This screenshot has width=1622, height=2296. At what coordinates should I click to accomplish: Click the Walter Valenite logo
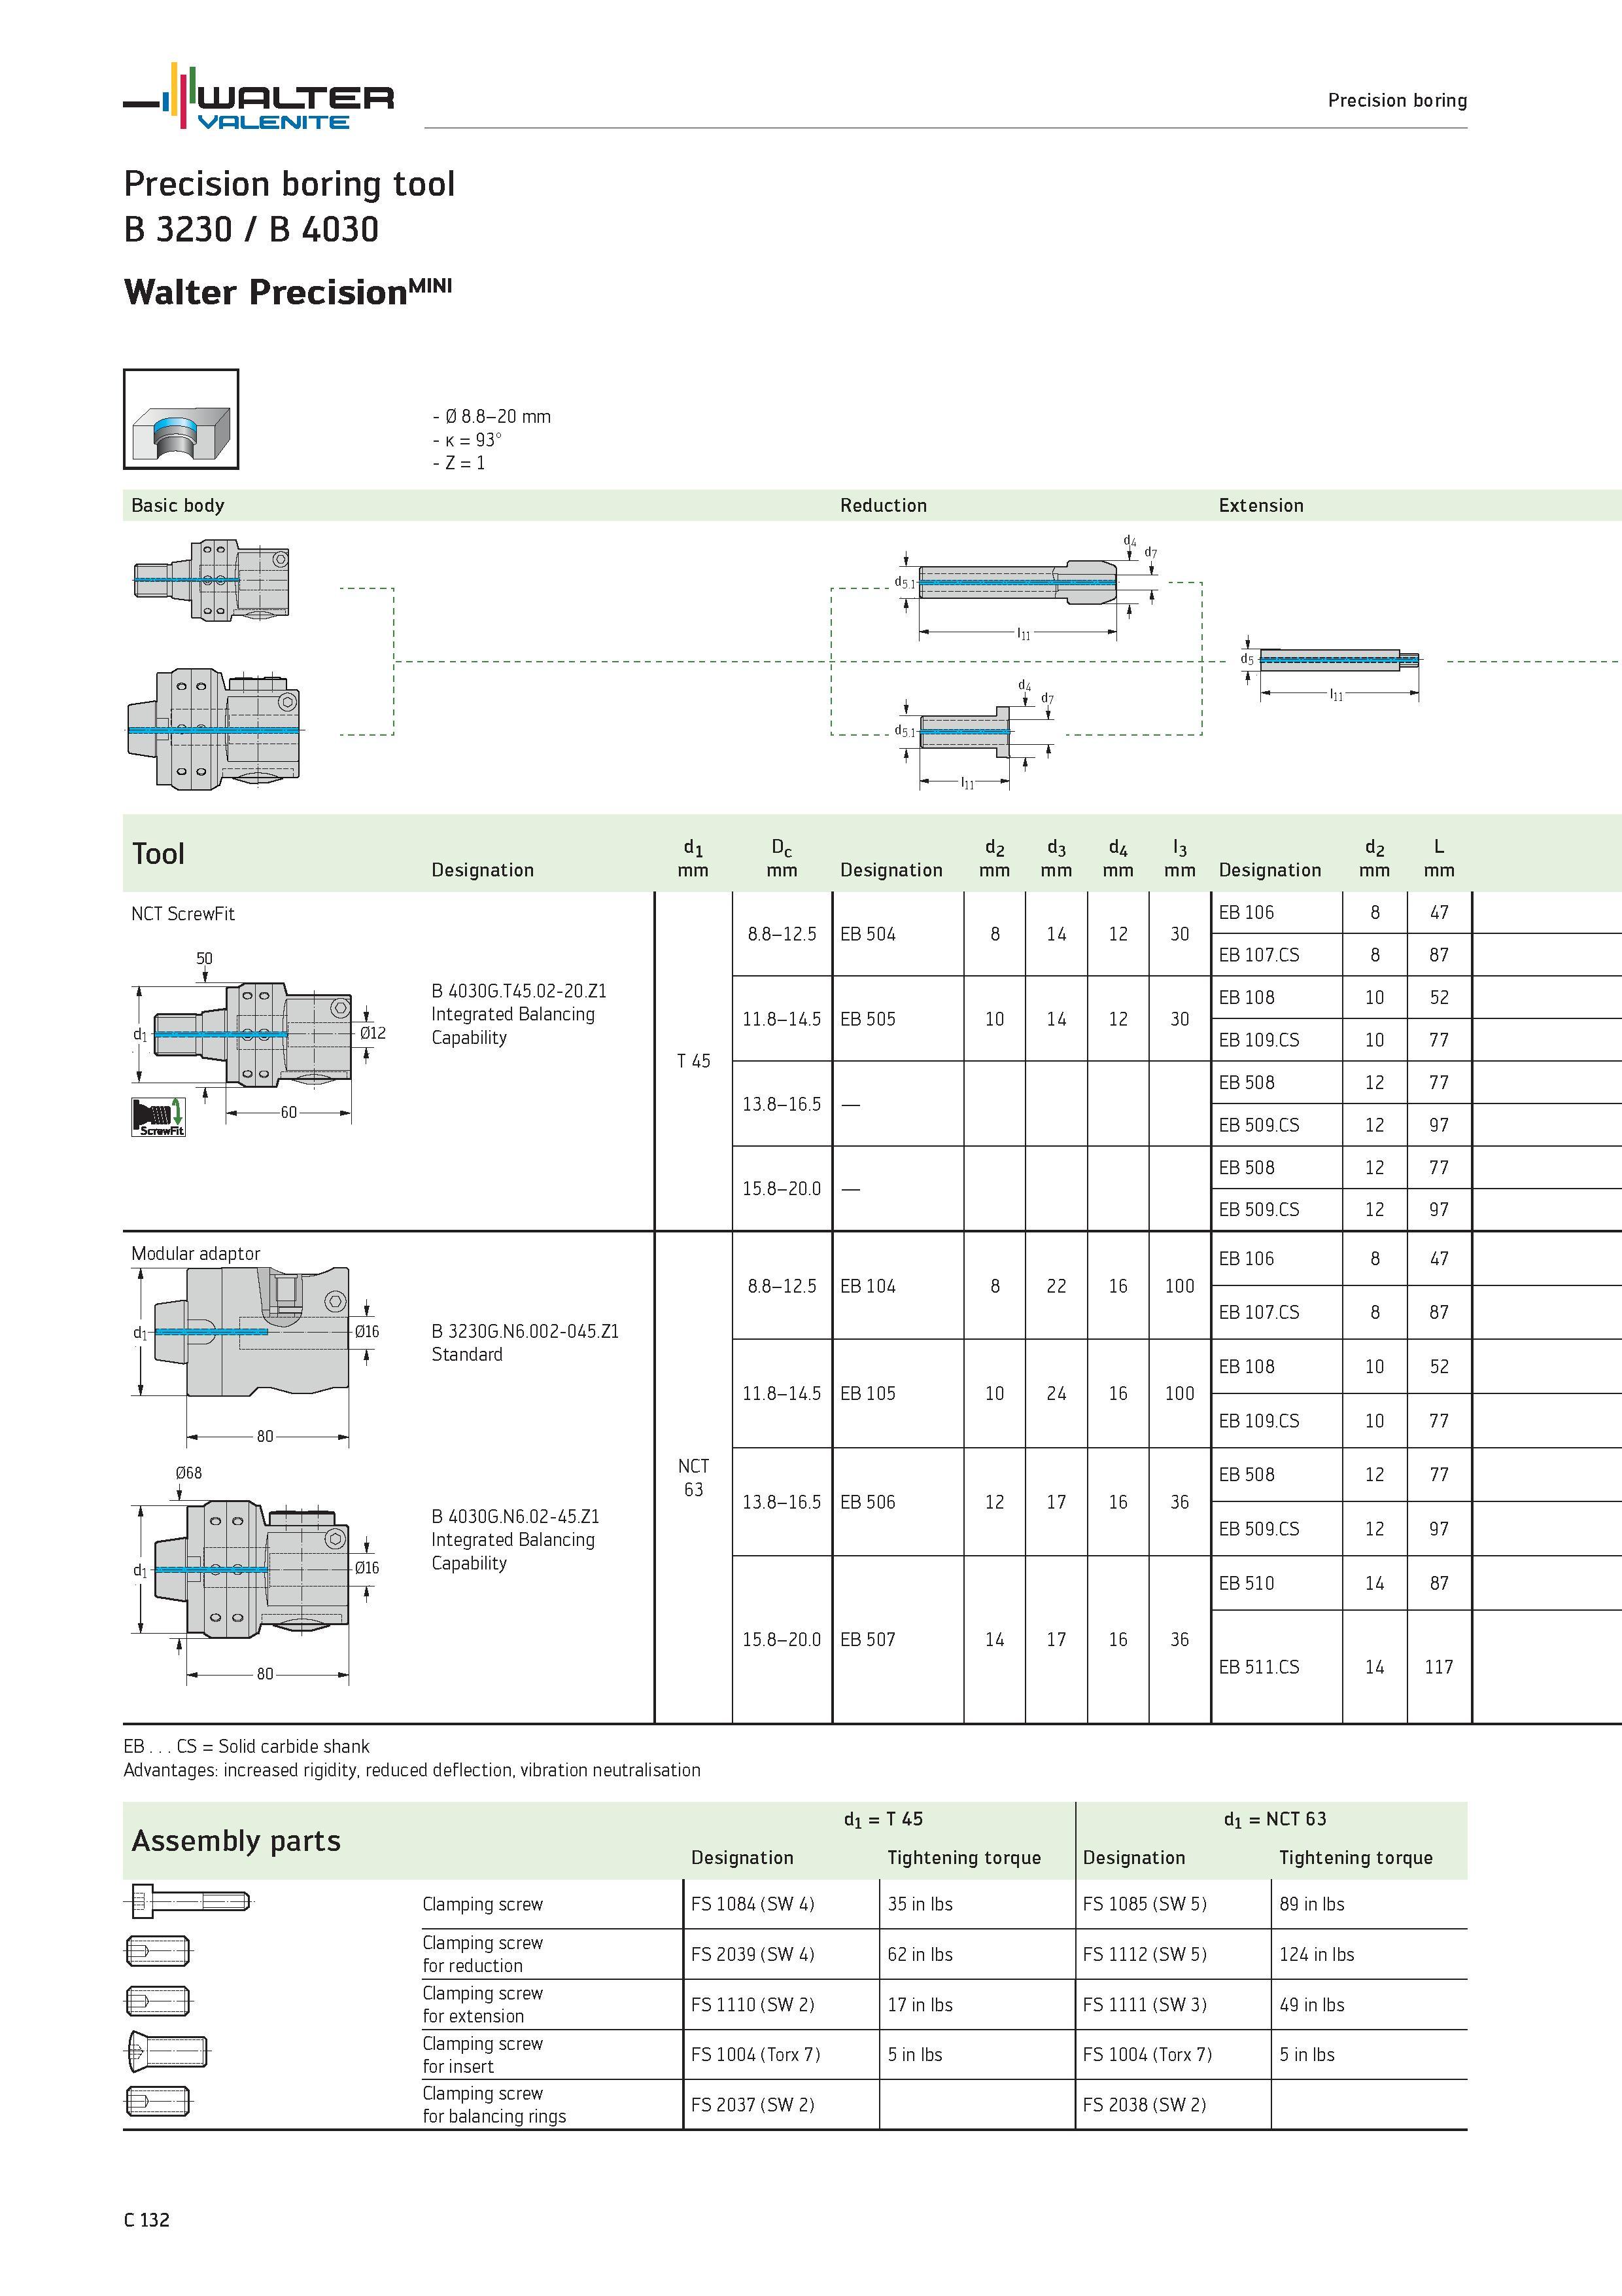pyautogui.click(x=258, y=96)
